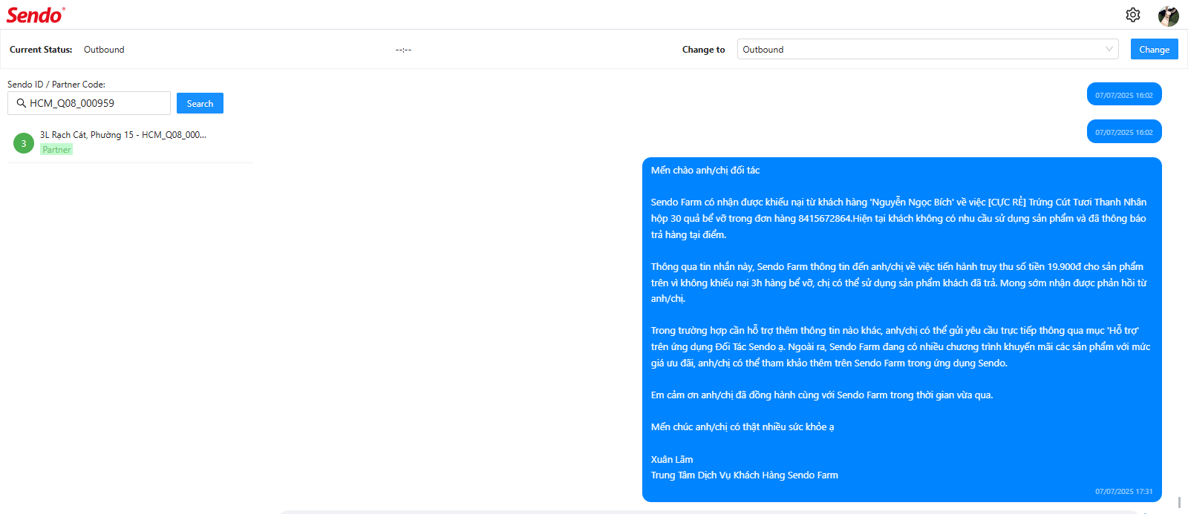Click the 'Mến chúc anh/chị có thật nhiều sức khỏe' line
This screenshot has width=1188, height=514.
tap(742, 427)
